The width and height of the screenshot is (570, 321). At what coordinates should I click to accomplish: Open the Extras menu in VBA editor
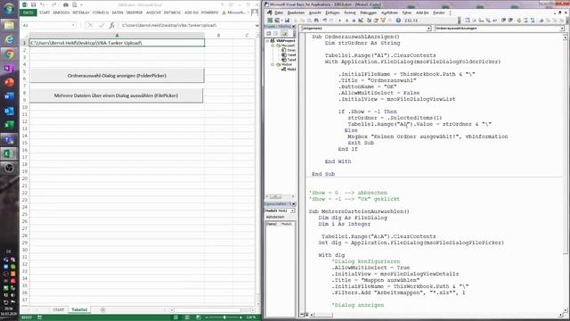[407, 12]
